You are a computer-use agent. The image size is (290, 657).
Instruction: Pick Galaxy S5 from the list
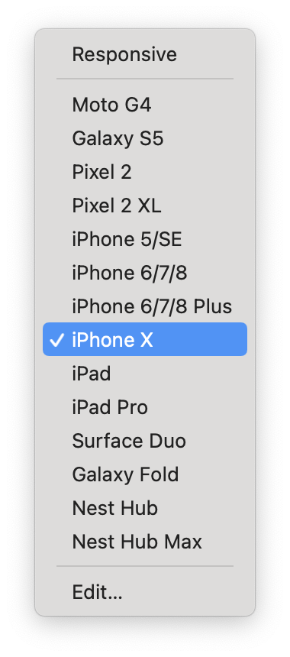145,138
